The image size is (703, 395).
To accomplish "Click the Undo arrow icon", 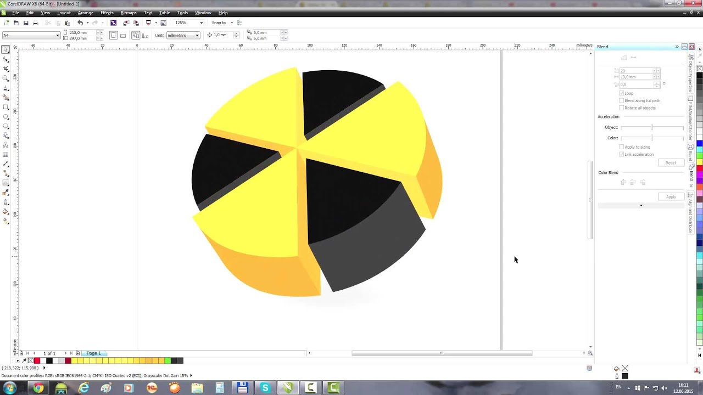I will 80,23.
